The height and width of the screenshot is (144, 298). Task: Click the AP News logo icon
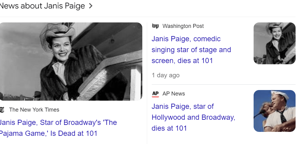tap(155, 94)
